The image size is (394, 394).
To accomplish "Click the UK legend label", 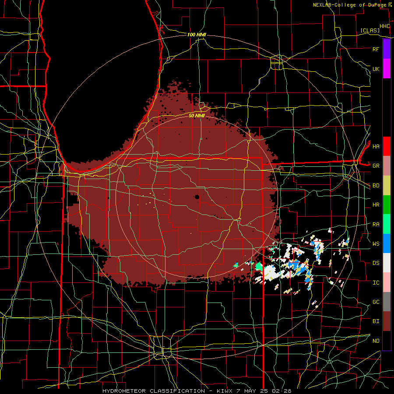I will point(376,69).
